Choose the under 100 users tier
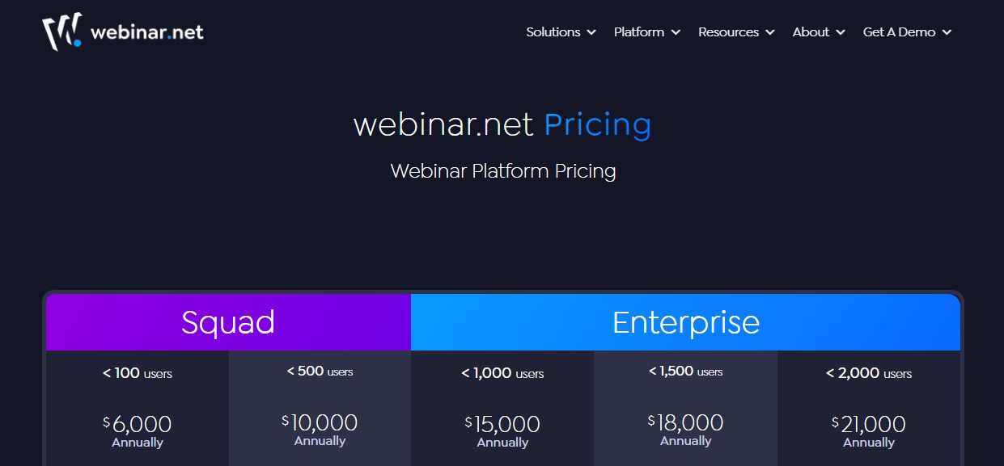 coord(138,373)
